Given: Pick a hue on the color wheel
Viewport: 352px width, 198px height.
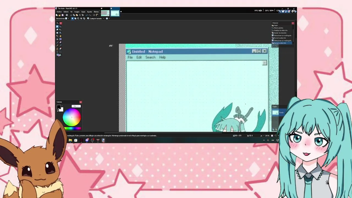Looking at the screenshot, I should point(72,117).
